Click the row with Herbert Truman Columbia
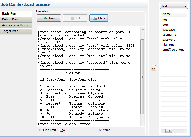The width and height of the screenshot is (191, 137). 74,103
